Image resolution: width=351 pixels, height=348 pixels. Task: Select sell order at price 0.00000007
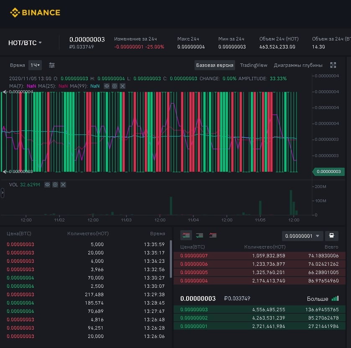point(259,256)
